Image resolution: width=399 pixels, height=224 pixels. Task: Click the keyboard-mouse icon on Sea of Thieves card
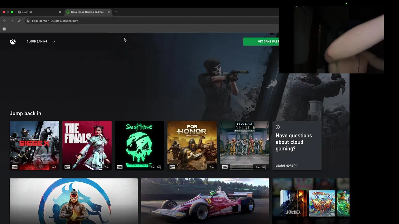tap(159, 167)
